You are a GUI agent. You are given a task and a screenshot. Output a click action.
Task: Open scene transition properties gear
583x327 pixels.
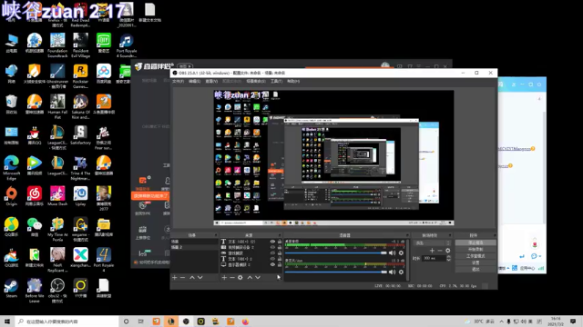[x=447, y=251]
